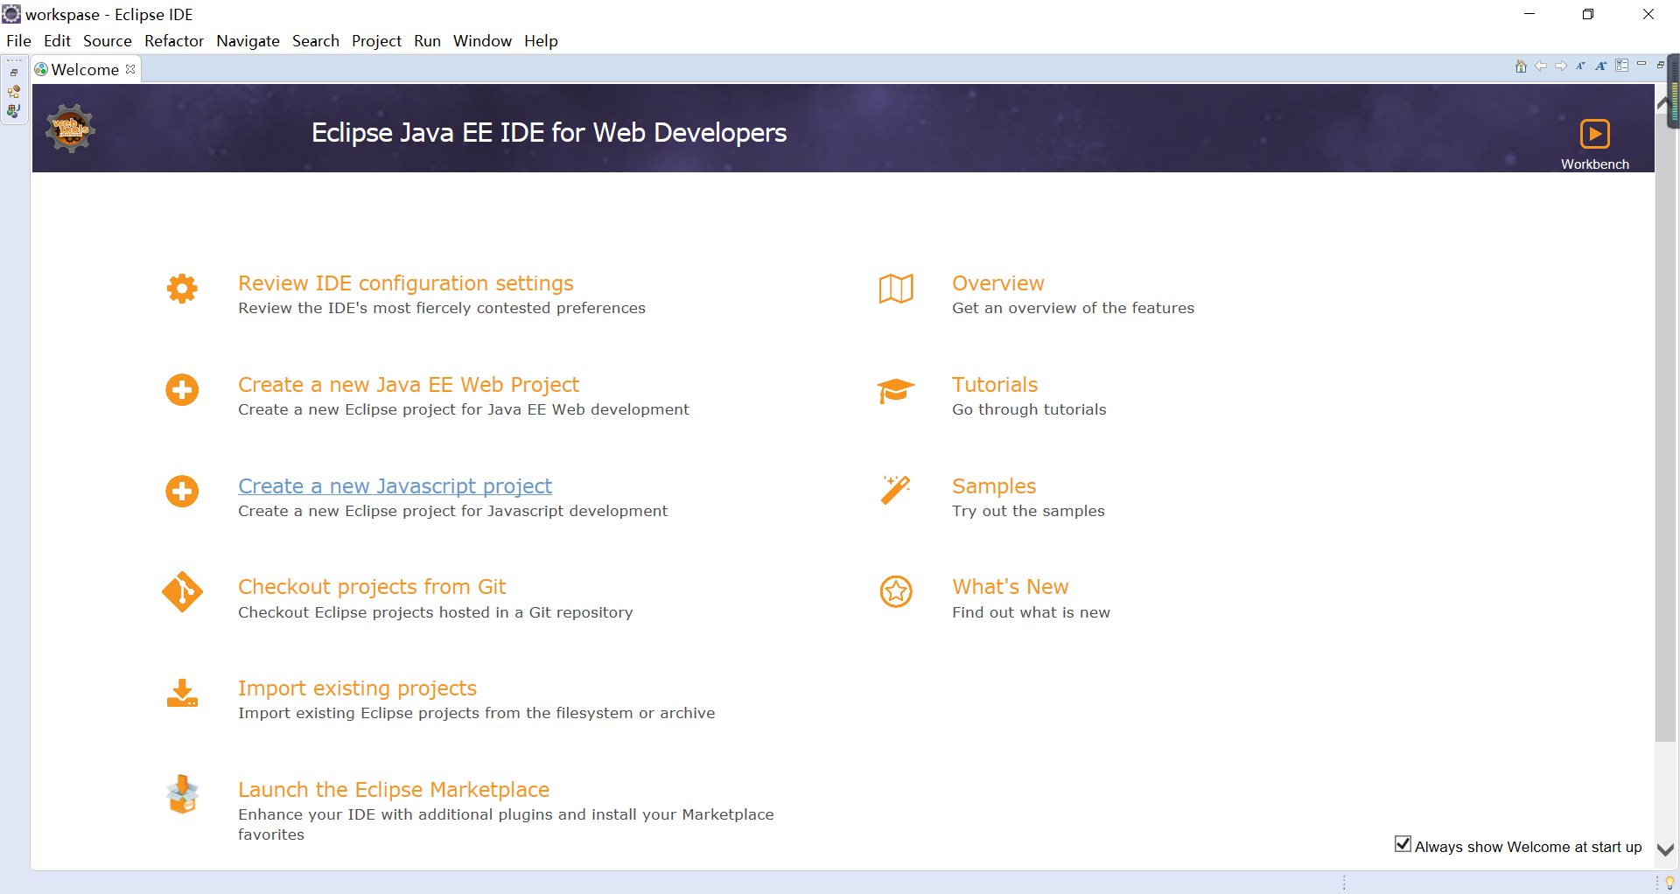Click the plus icon beside Javascript project
This screenshot has height=894, width=1680.
point(182,492)
